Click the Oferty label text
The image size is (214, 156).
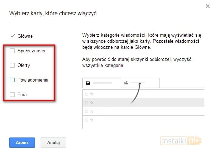(x=24, y=66)
